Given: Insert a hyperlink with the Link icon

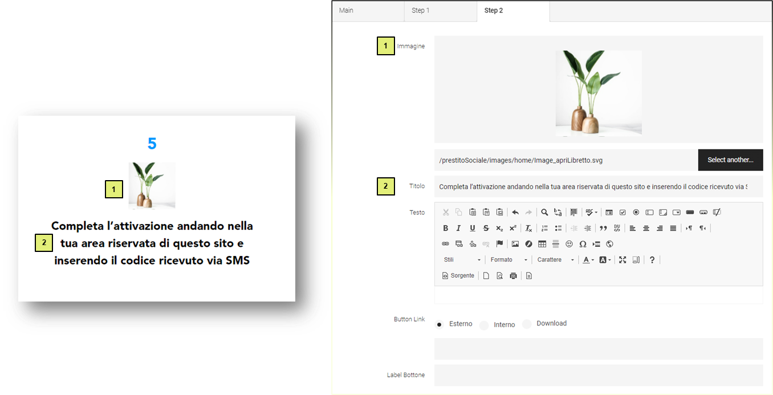Looking at the screenshot, I should point(446,244).
